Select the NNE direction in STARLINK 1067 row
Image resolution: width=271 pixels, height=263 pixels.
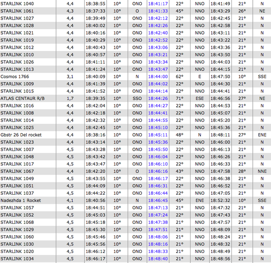coord(262,171)
